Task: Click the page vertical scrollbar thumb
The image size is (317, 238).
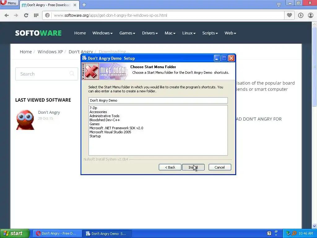Action: (315, 67)
